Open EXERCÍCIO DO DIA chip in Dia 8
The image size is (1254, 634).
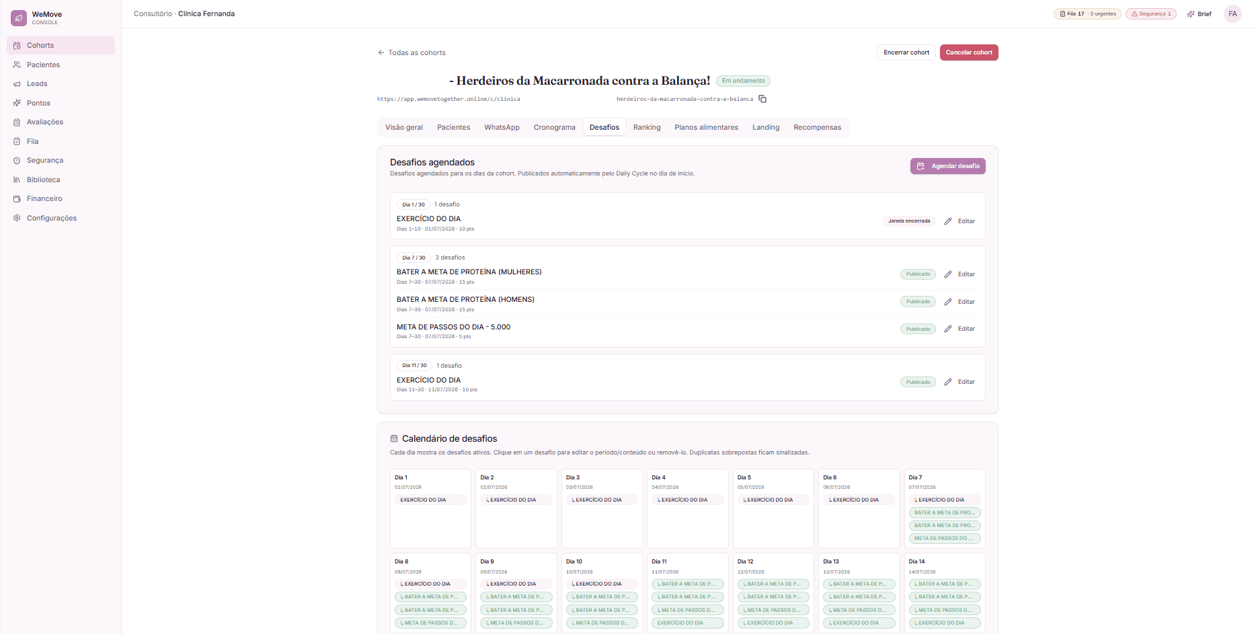click(430, 584)
